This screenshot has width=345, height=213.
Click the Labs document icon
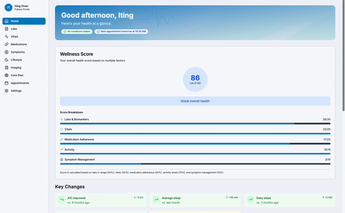pos(6,29)
